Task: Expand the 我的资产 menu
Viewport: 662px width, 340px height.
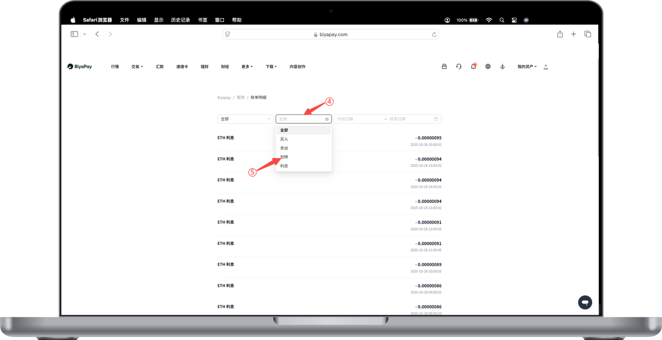Action: [x=527, y=67]
